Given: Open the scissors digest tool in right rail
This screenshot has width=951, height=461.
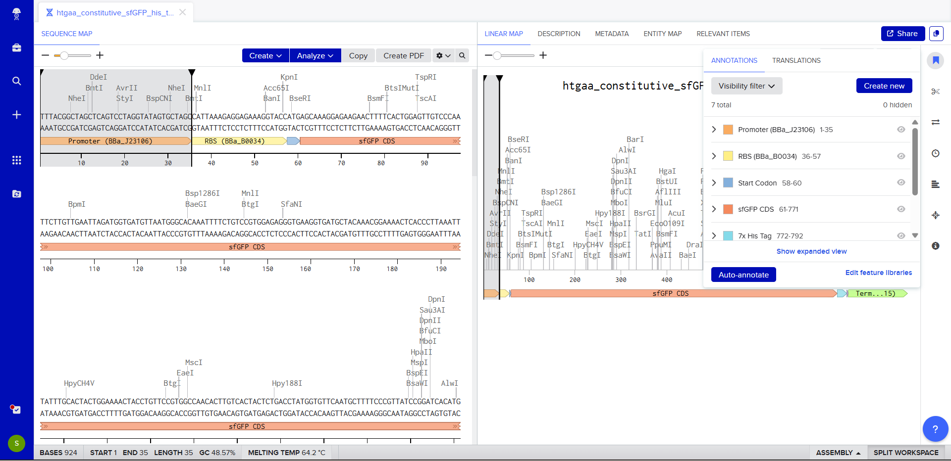Looking at the screenshot, I should point(935,92).
